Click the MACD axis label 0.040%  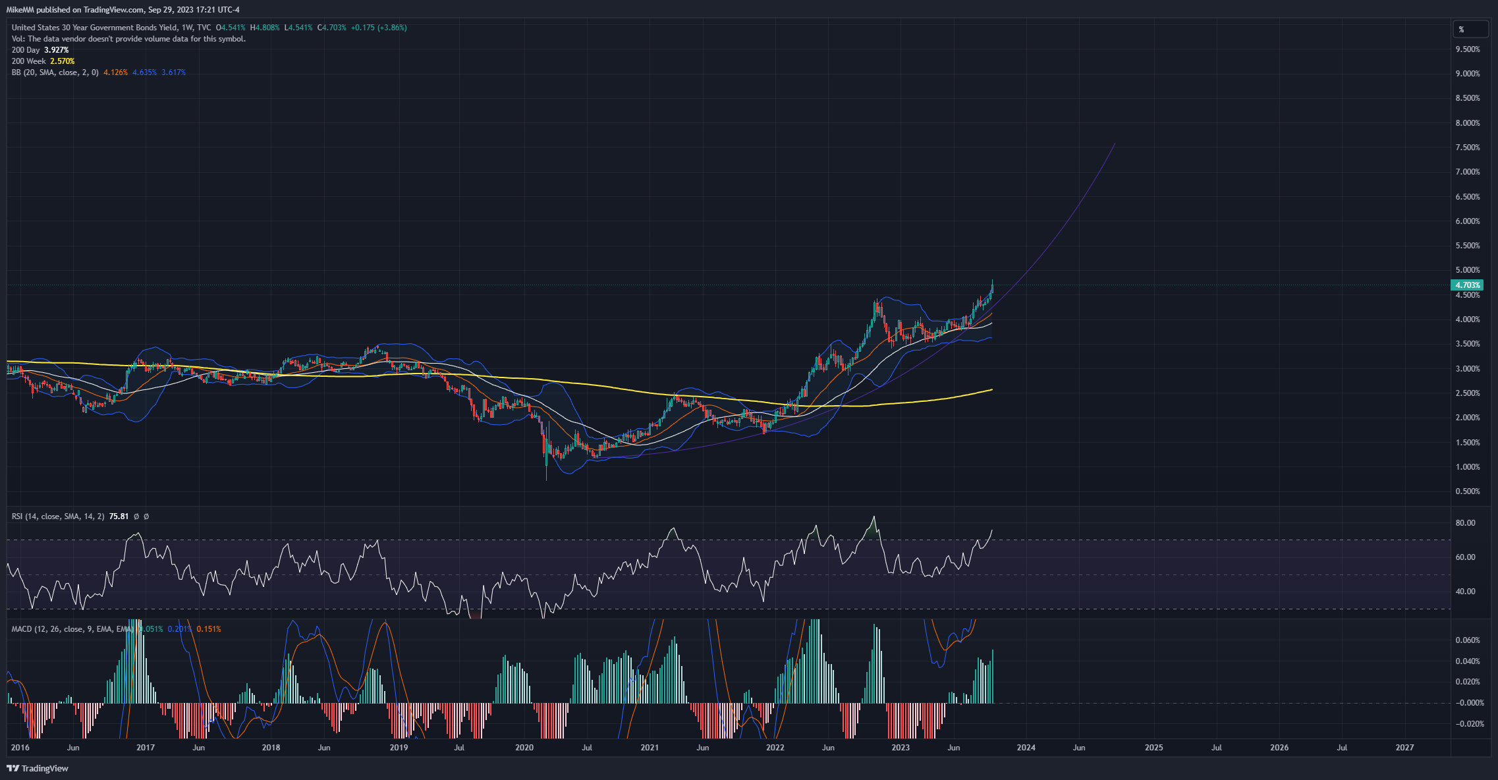click(x=1468, y=661)
